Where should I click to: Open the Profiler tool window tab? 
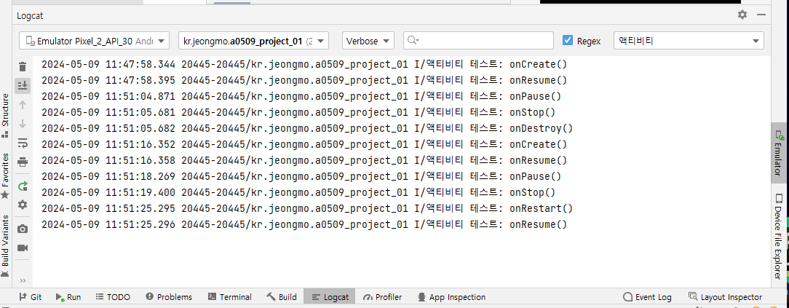(x=382, y=297)
